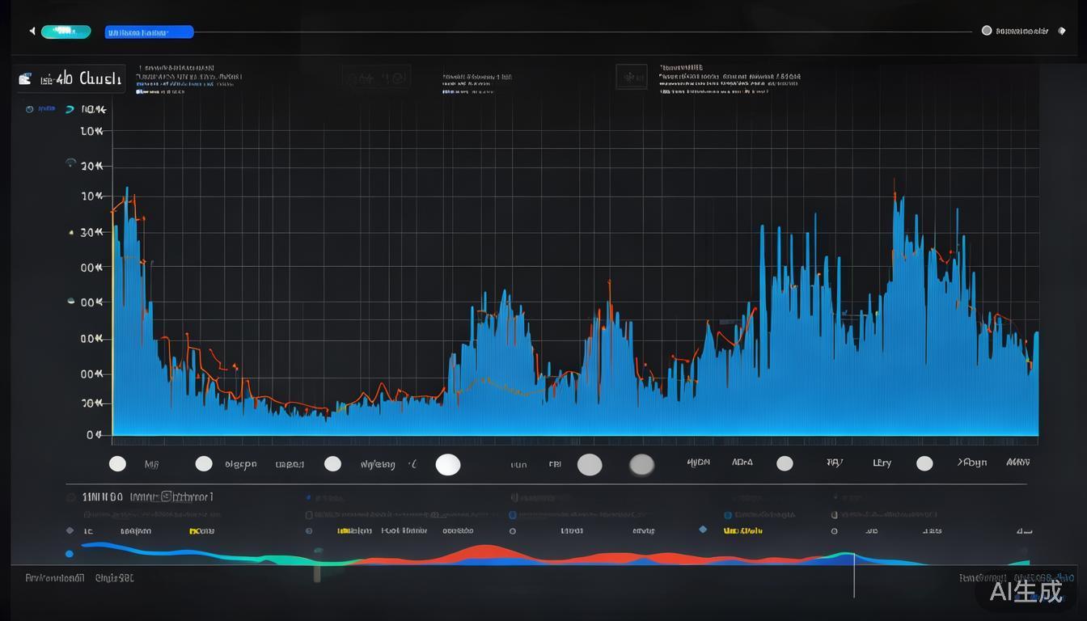
Task: Click the back arrow in the top-left header
Action: (x=32, y=32)
